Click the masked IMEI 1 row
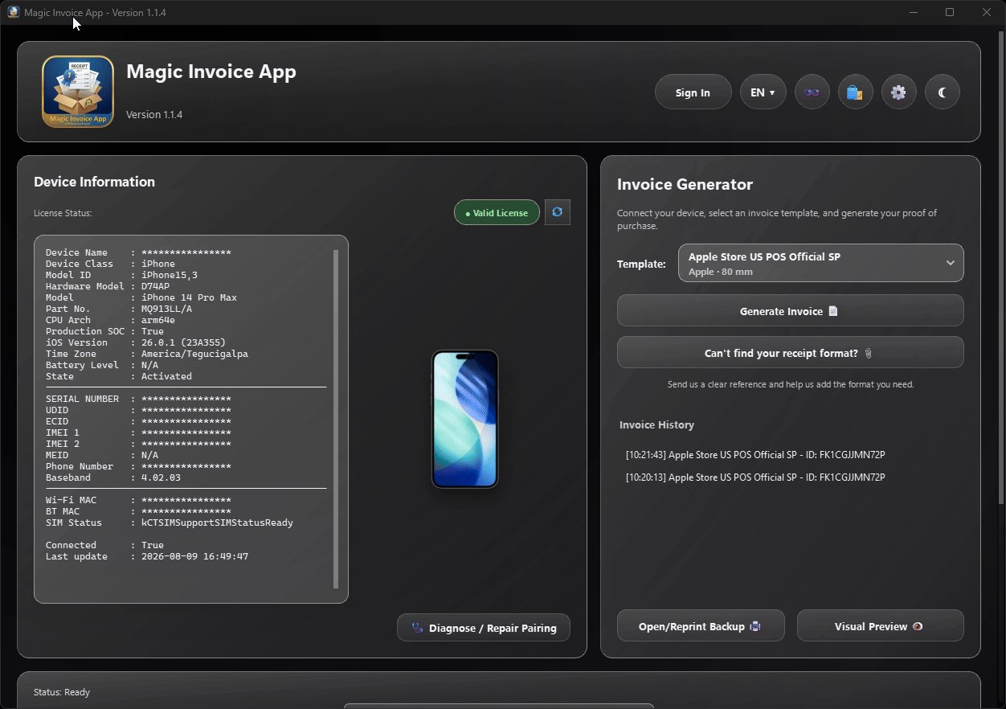The height and width of the screenshot is (709, 1006). pos(138,432)
